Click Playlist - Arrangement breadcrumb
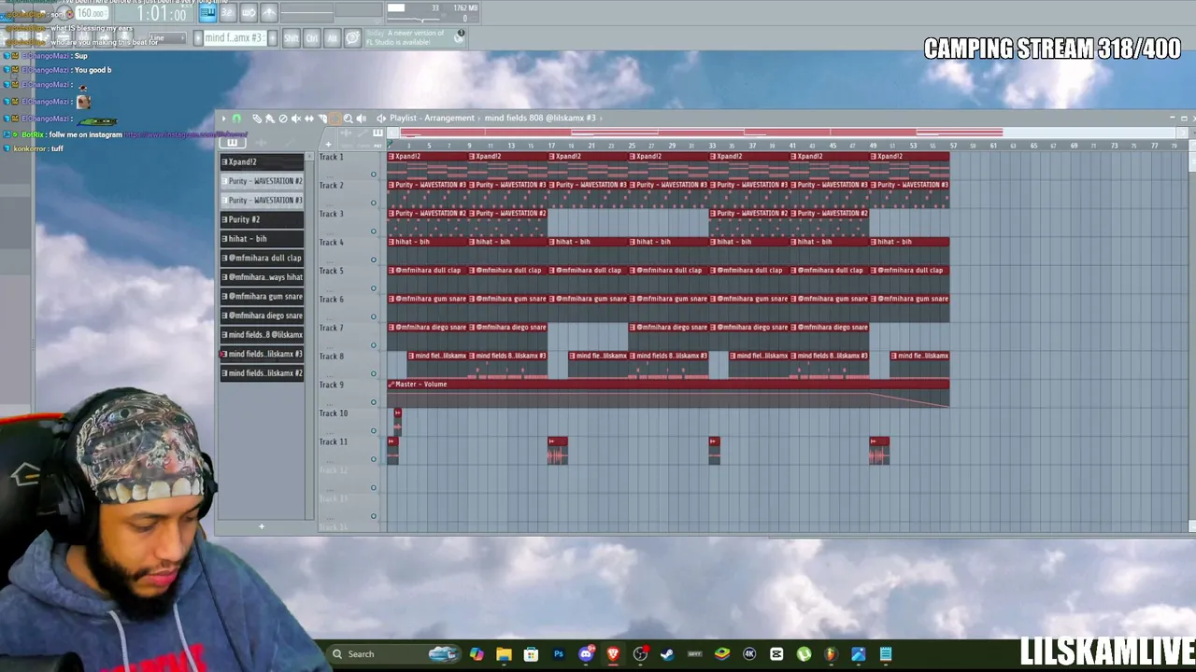 432,119
